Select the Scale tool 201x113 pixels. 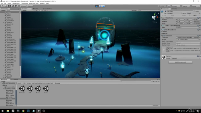(13, 6)
